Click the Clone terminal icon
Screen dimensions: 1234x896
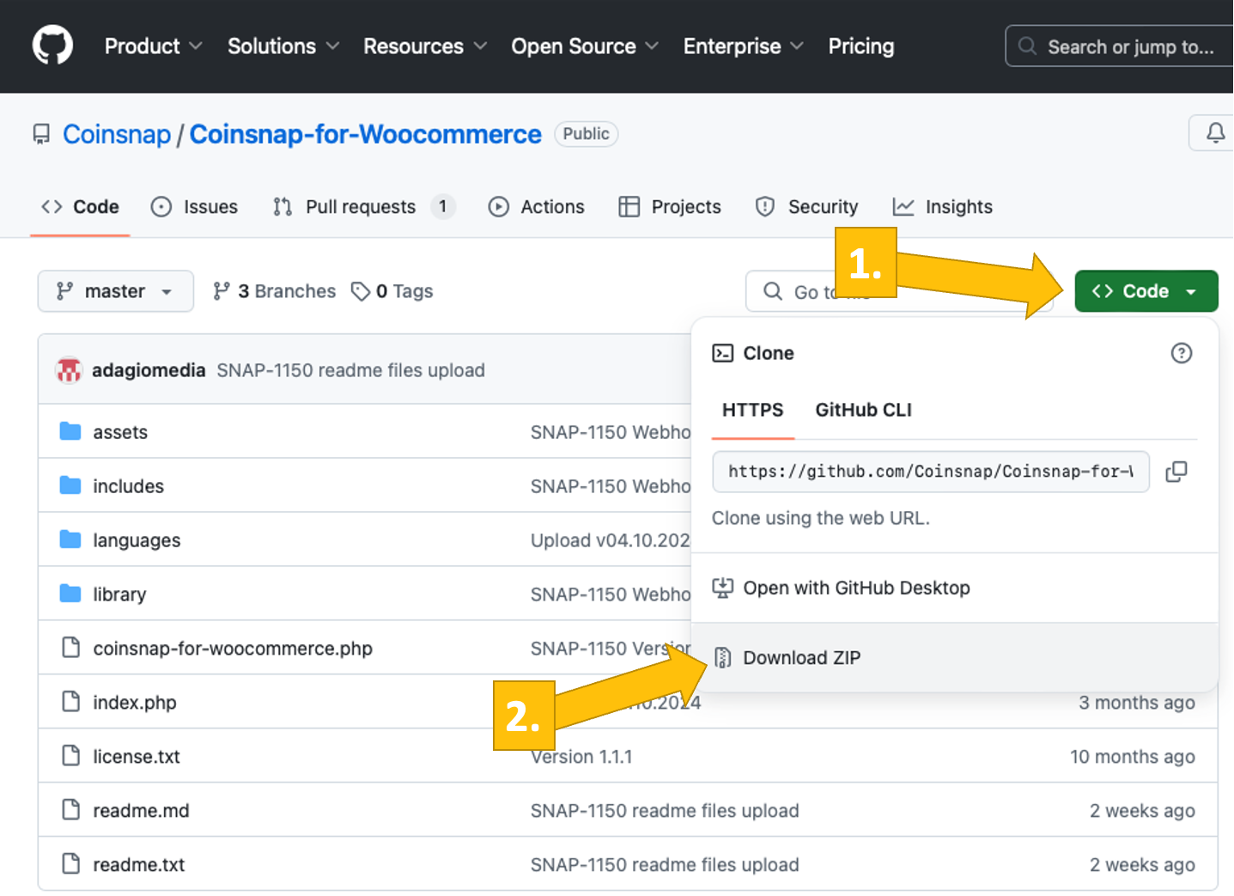(723, 353)
